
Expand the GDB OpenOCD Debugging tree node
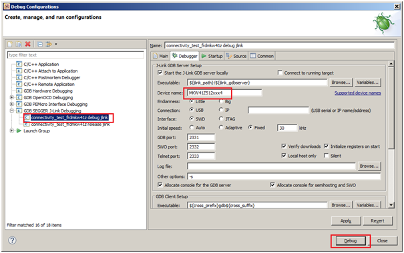[x=11, y=97]
